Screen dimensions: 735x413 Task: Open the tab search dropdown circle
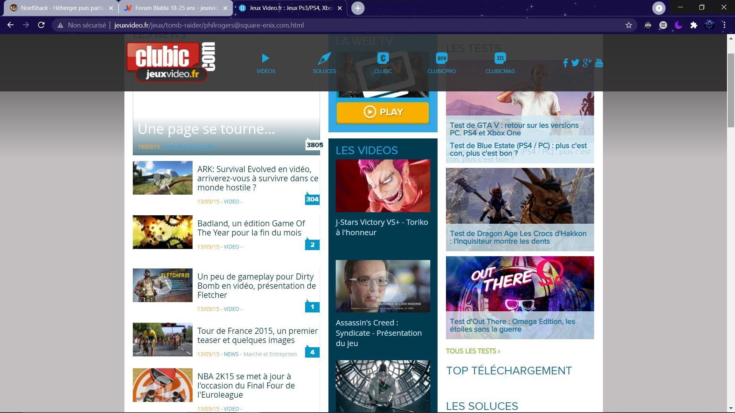coord(659,8)
